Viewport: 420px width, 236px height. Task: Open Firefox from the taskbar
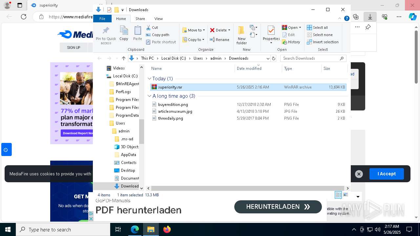tap(167, 229)
